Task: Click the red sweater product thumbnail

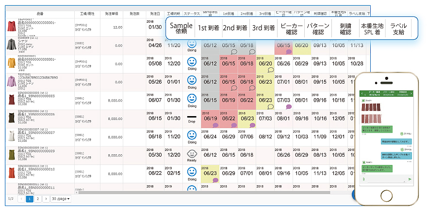Action: pos(12,27)
